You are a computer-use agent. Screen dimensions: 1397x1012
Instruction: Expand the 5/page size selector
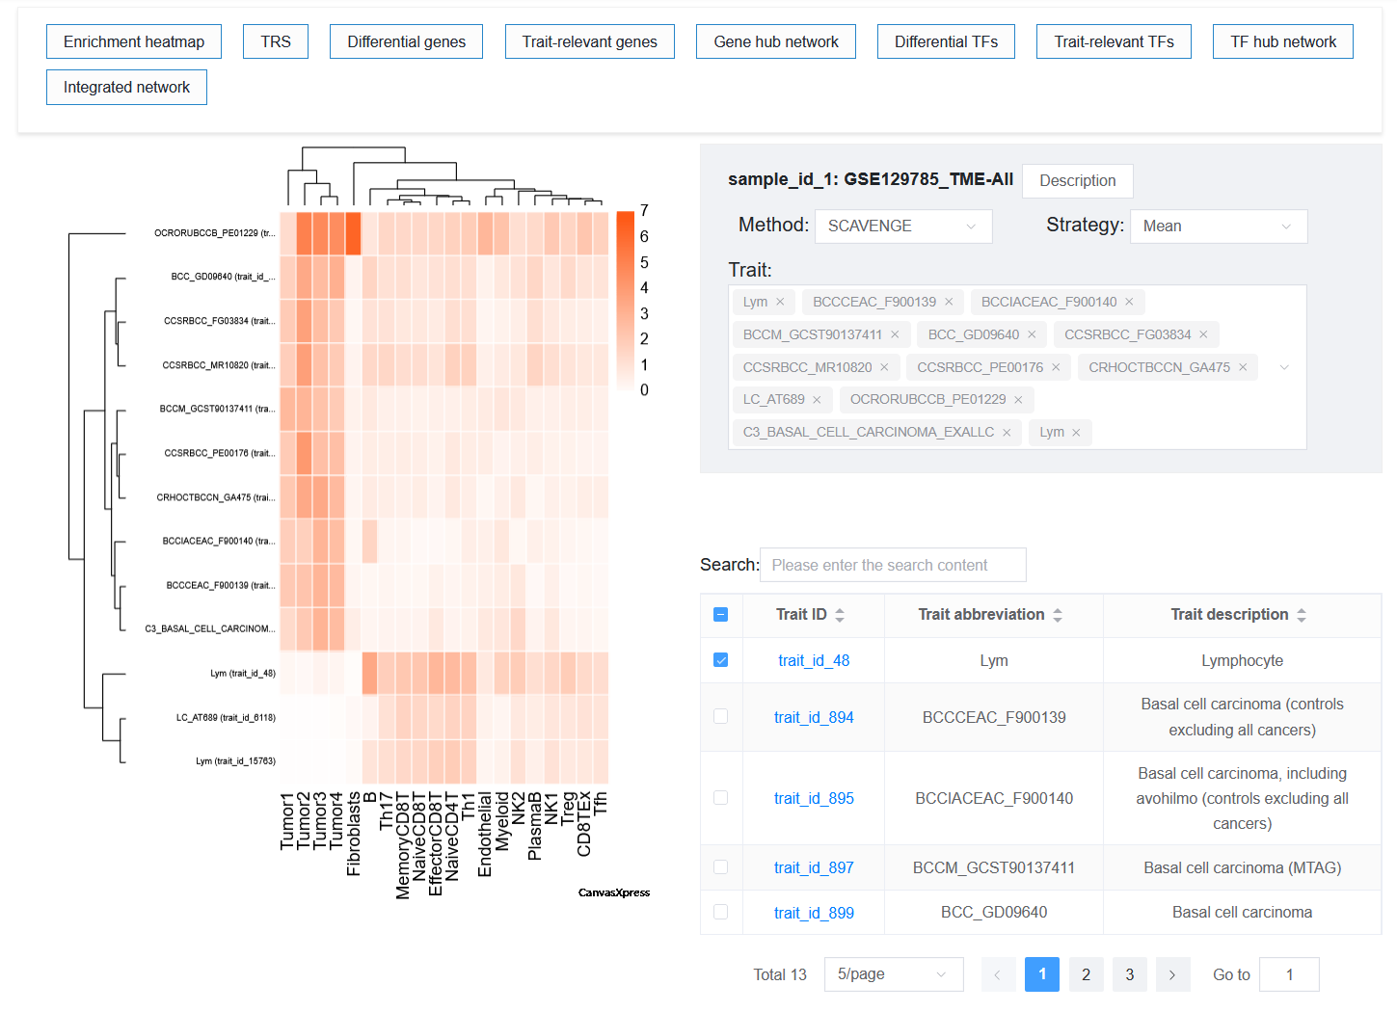tap(894, 974)
